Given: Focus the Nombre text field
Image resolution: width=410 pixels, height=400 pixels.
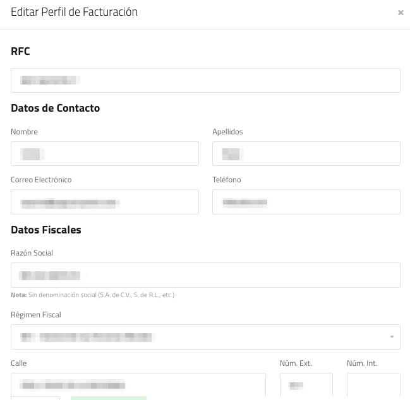Looking at the screenshot, I should (x=105, y=153).
